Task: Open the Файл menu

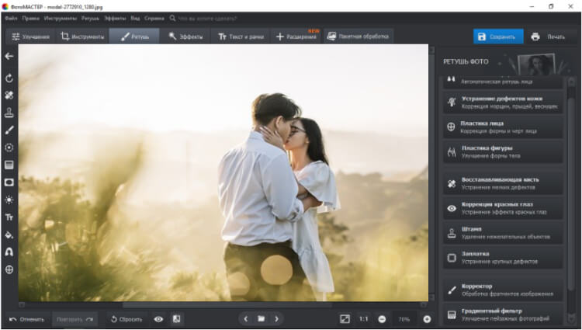Action: [11, 17]
